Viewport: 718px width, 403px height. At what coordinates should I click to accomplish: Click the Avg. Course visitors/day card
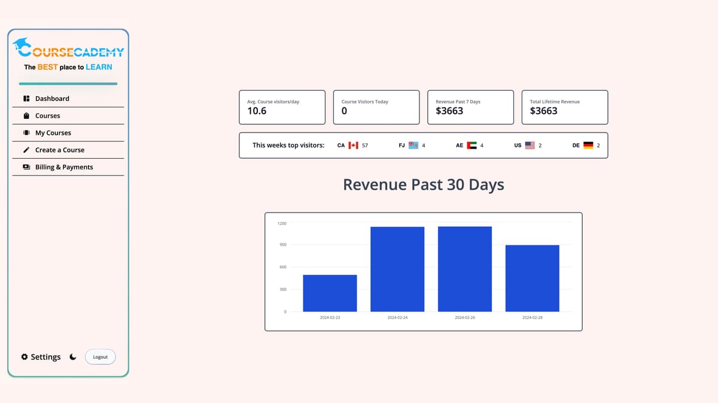click(282, 107)
